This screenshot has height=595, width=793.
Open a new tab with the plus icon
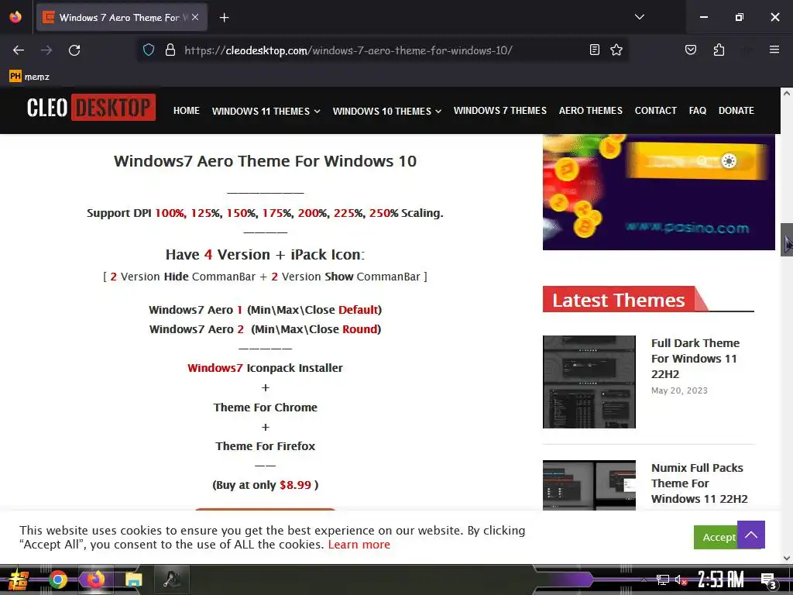tap(224, 18)
